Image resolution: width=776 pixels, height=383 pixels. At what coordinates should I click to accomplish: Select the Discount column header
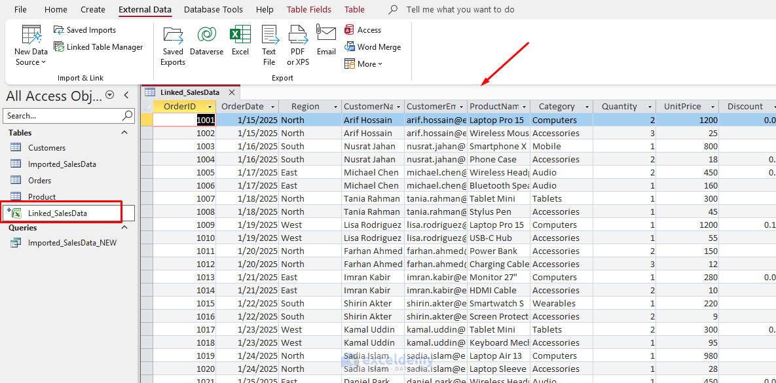tap(747, 106)
